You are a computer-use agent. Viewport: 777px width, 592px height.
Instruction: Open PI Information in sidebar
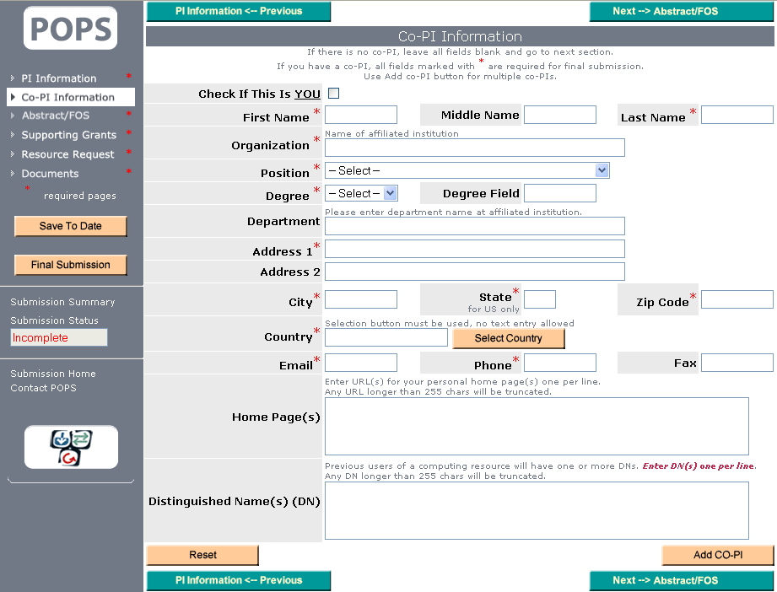point(59,78)
